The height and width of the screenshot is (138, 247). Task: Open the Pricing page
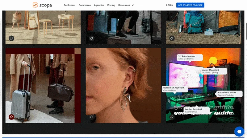click(x=111, y=5)
